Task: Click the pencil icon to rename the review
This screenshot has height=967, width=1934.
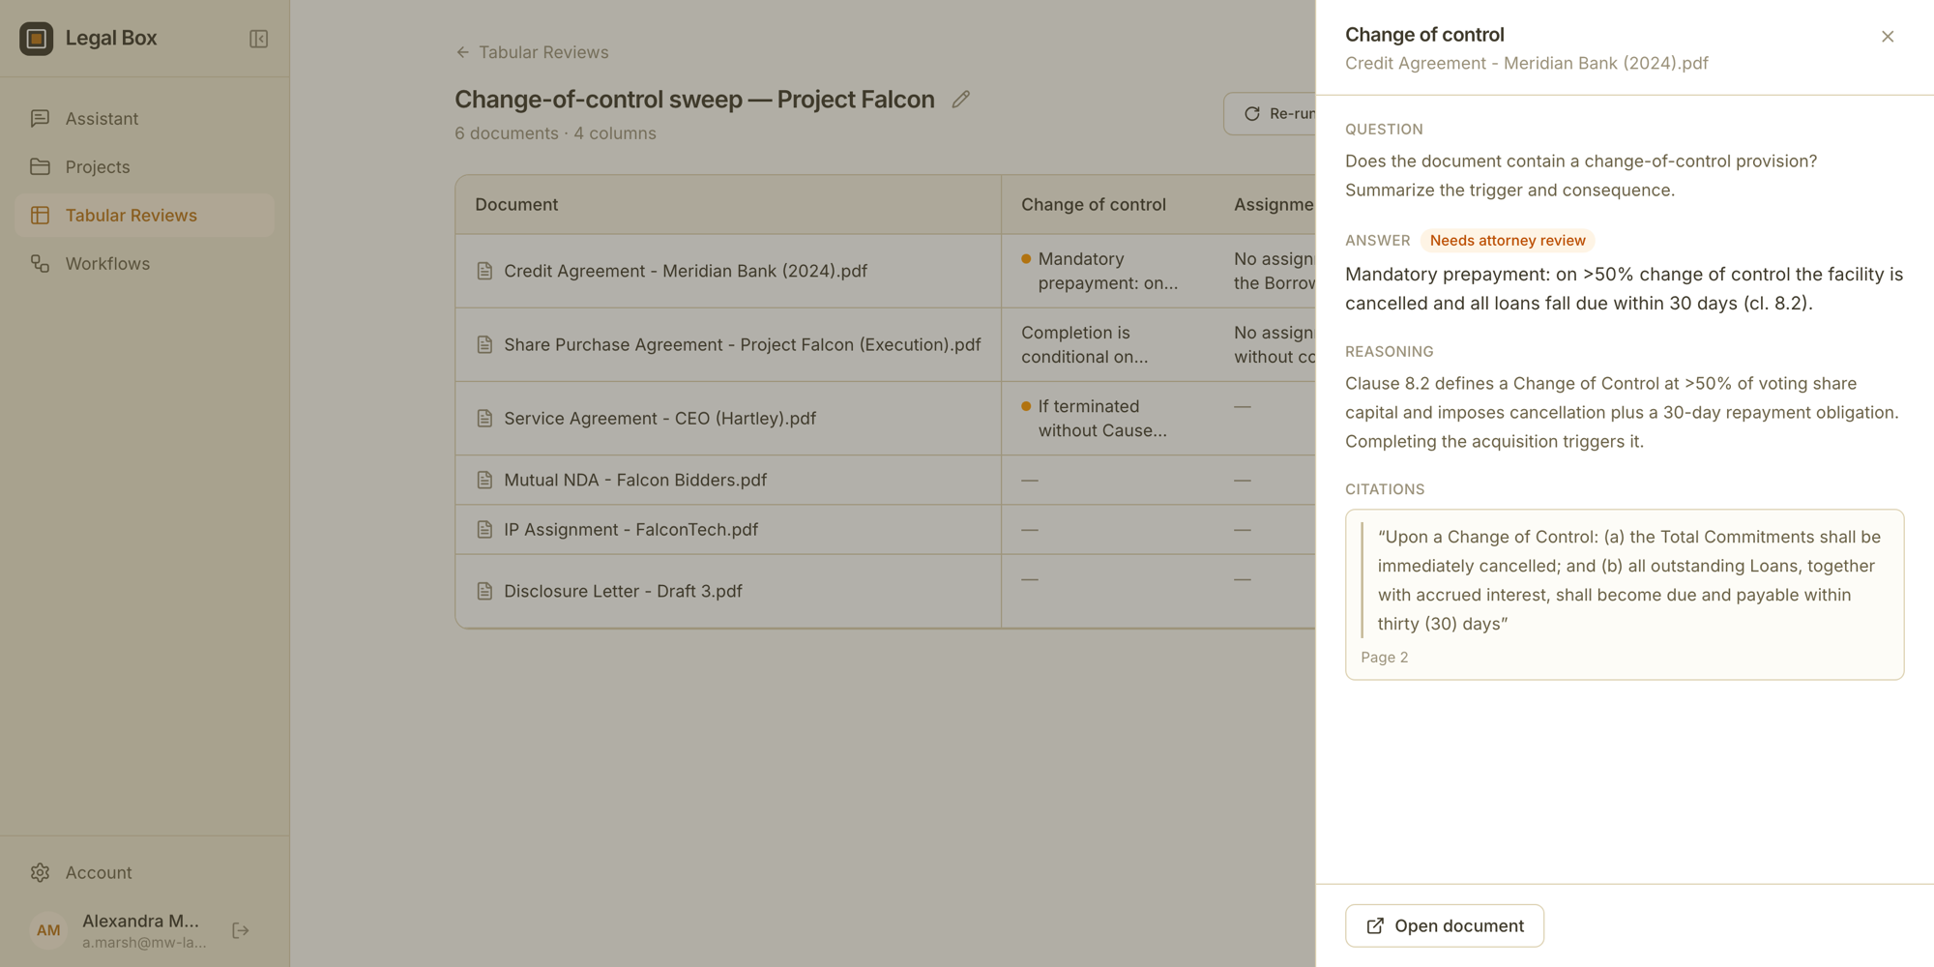Action: (960, 100)
